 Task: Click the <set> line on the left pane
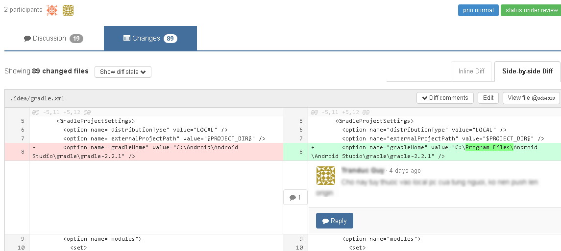click(x=79, y=248)
